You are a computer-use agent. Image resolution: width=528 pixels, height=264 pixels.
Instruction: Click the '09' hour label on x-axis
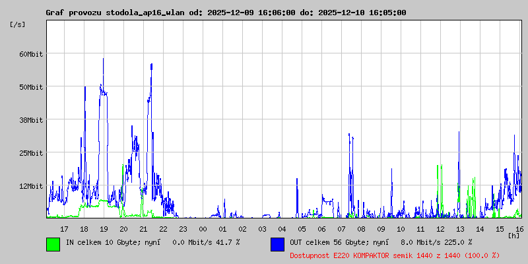coord(381,229)
